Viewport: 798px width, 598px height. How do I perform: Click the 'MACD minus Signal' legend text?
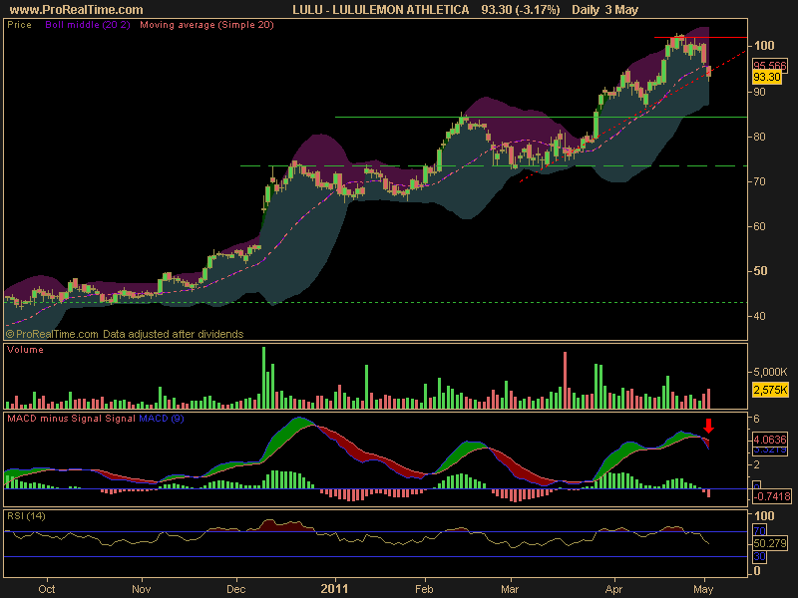tap(55, 419)
